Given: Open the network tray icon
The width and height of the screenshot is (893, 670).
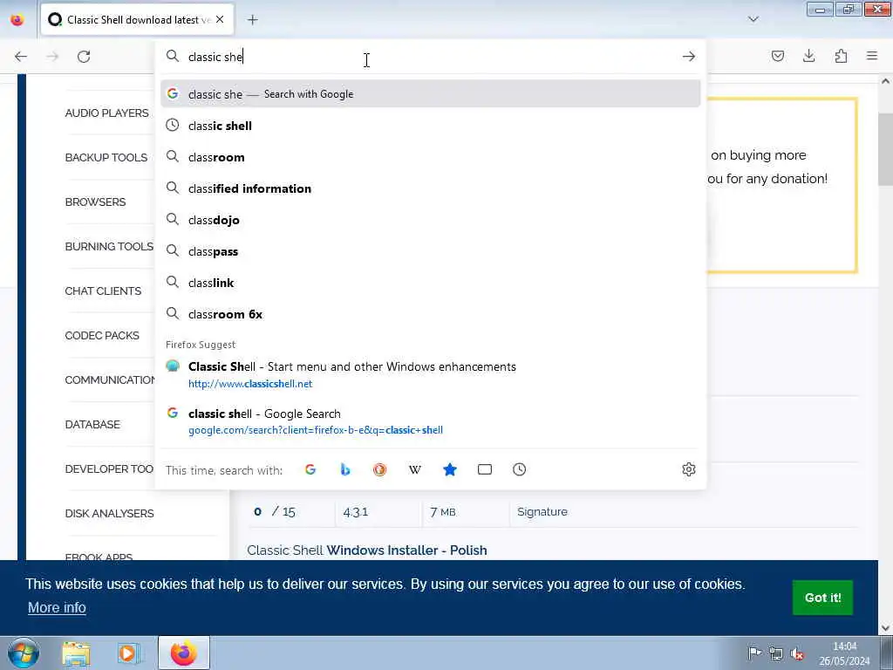Looking at the screenshot, I should (x=775, y=653).
